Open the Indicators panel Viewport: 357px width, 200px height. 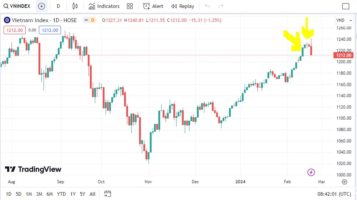click(x=104, y=6)
